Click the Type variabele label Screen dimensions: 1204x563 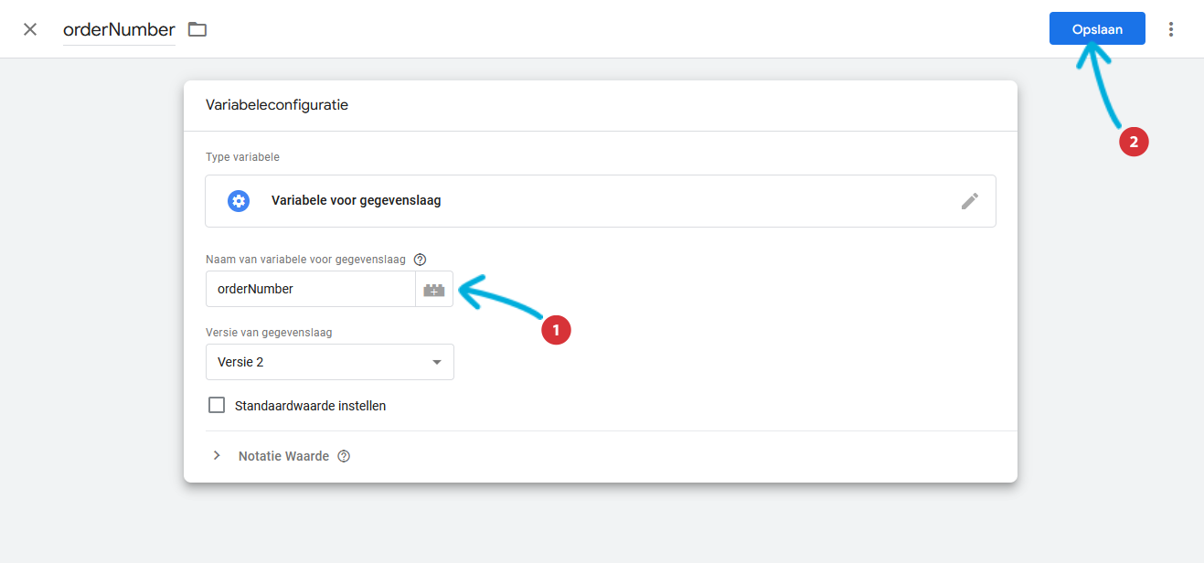pyautogui.click(x=243, y=157)
